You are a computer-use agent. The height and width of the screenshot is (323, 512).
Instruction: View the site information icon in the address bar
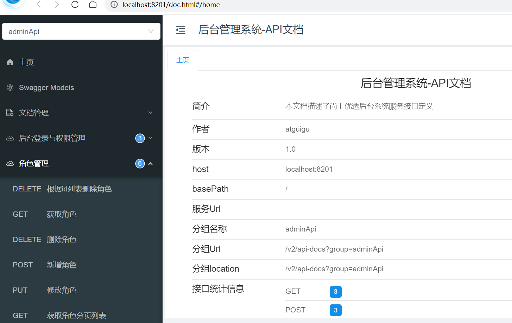point(114,5)
